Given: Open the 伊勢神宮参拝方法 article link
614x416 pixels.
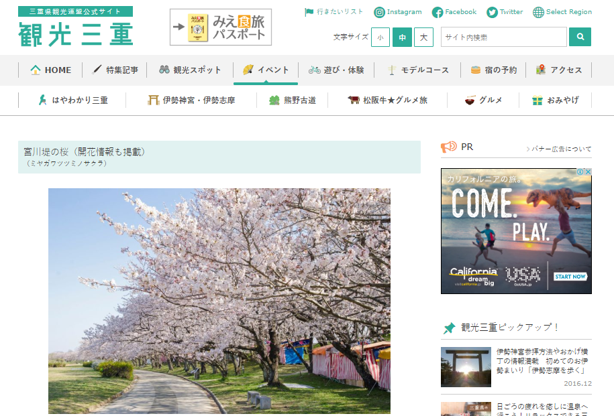Looking at the screenshot, I should coord(542,361).
